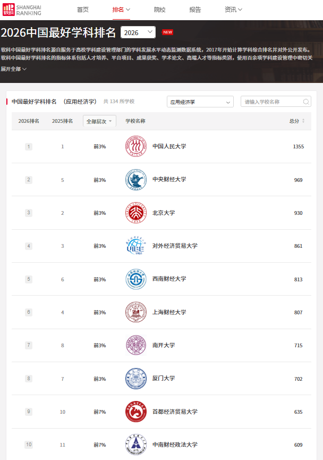Open 厦门大学 school link
The image size is (323, 460).
tap(164, 379)
